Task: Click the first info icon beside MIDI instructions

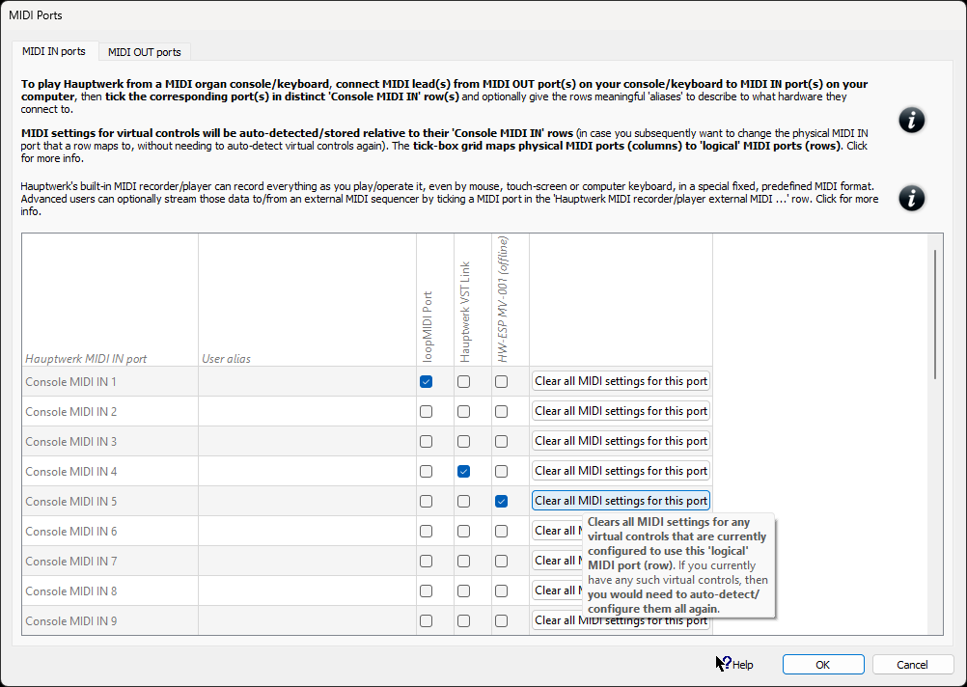Action: [911, 120]
